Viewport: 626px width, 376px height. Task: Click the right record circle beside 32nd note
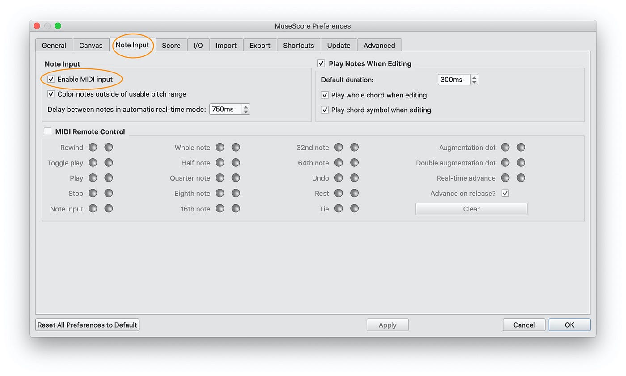click(355, 147)
